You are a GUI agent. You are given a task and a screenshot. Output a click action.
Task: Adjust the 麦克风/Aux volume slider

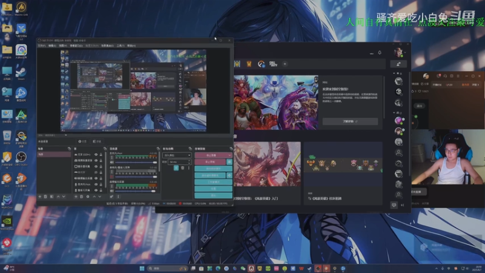[136, 162]
